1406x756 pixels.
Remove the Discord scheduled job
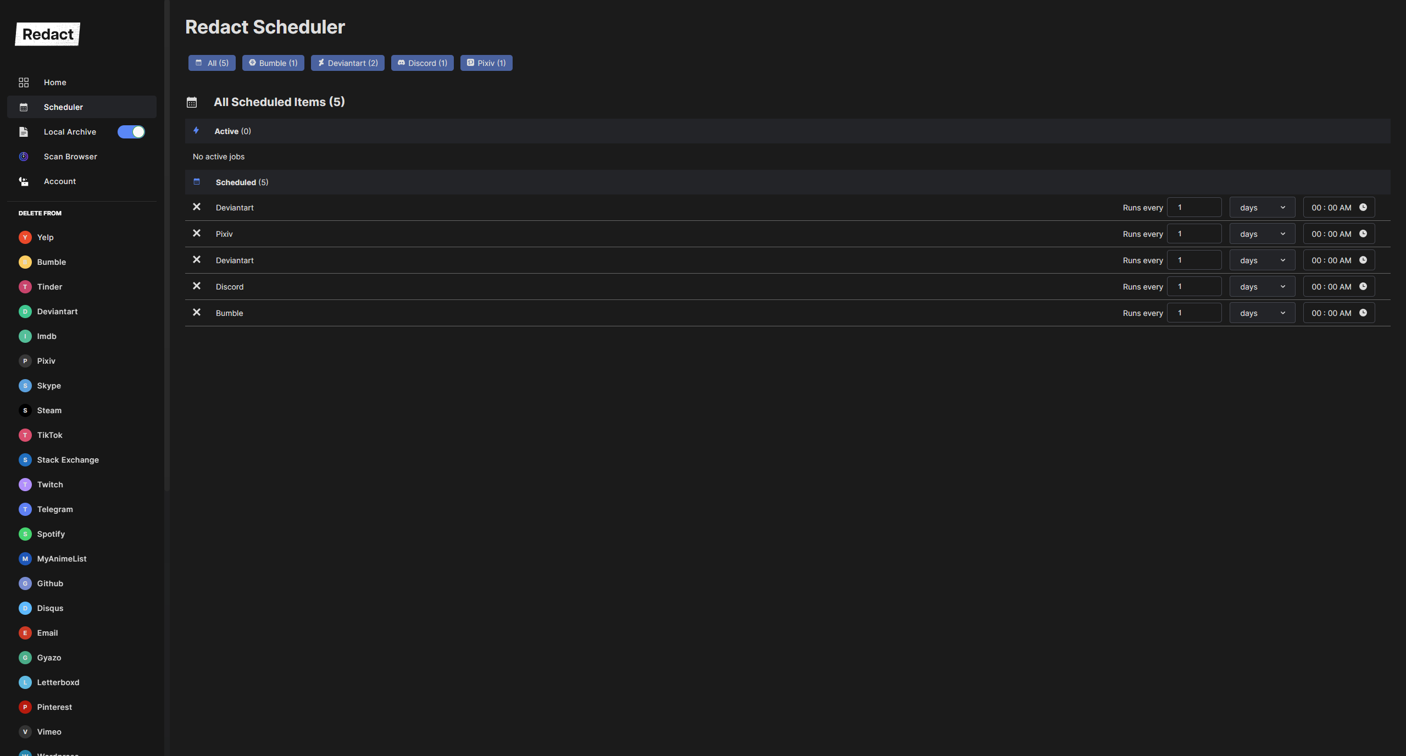[197, 286]
